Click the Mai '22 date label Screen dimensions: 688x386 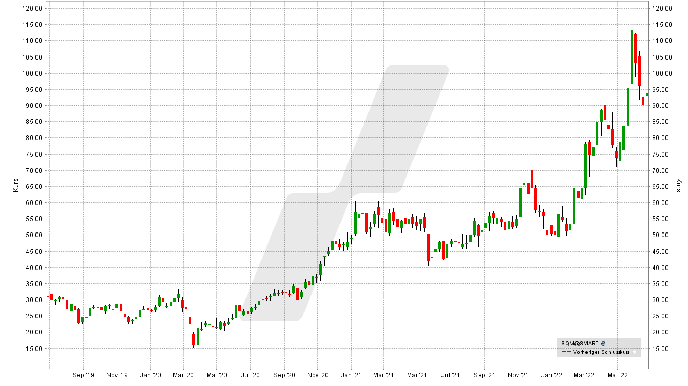pyautogui.click(x=617, y=375)
